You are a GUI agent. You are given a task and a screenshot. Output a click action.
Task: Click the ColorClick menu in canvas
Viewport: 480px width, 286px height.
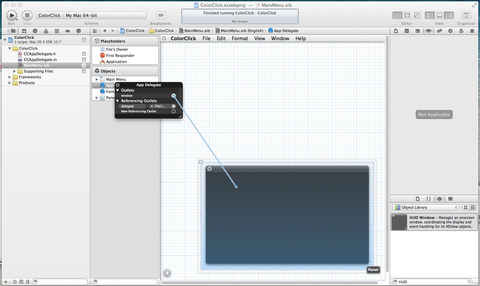coord(183,38)
